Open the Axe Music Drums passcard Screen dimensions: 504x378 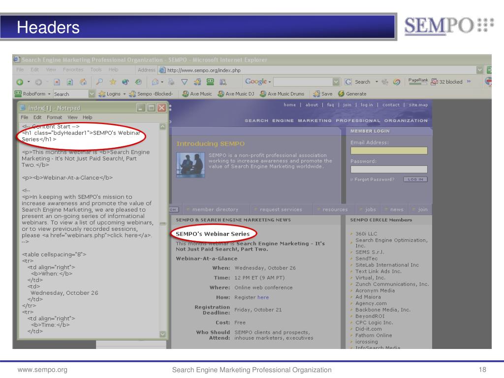pos(282,94)
